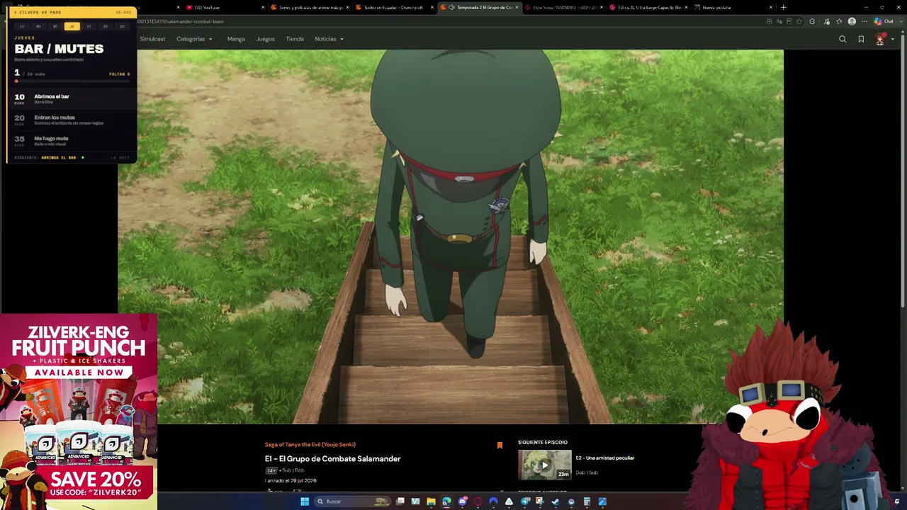Toggle the orange watchlist bookmark beside the series title
907x510 pixels.
[500, 445]
